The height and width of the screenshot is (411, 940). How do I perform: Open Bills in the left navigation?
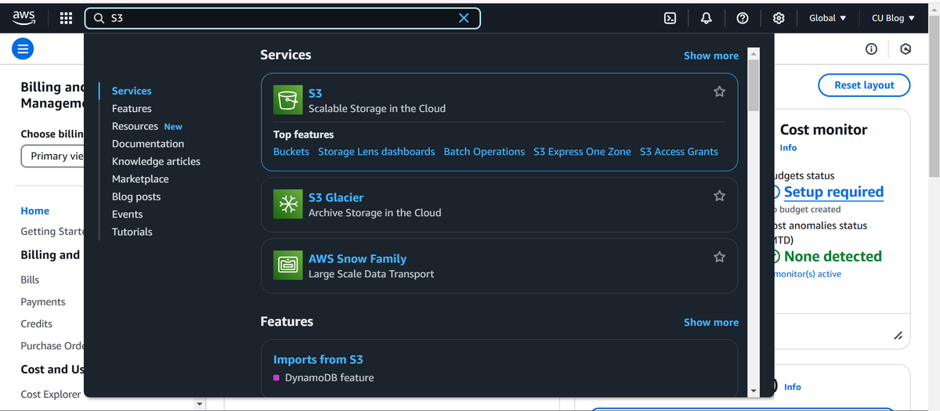[x=30, y=279]
